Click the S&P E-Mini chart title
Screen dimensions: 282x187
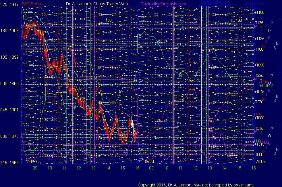32,4
